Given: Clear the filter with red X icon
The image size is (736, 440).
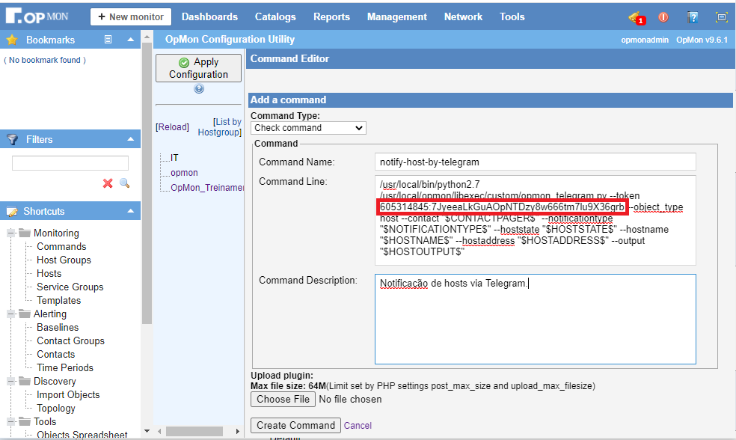Looking at the screenshot, I should tap(108, 183).
